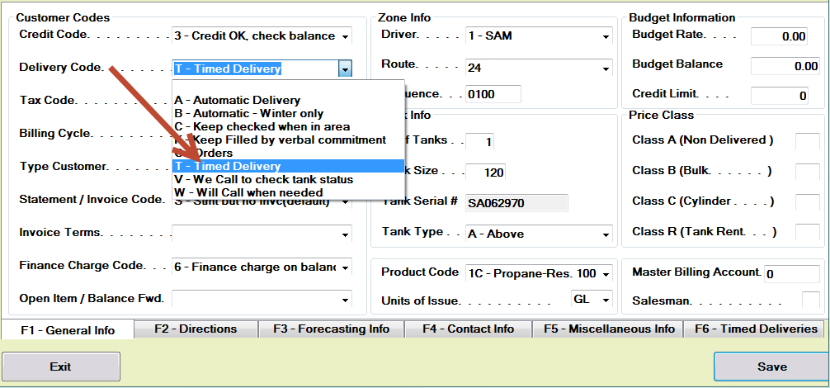Viewport: 830px width, 388px height.
Task: Expand the Driver dropdown
Action: coord(606,36)
